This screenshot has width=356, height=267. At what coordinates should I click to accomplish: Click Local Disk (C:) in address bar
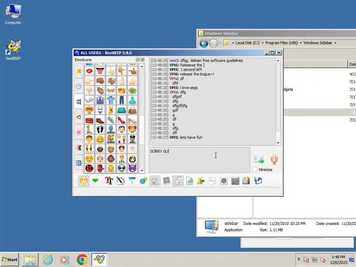tap(248, 43)
